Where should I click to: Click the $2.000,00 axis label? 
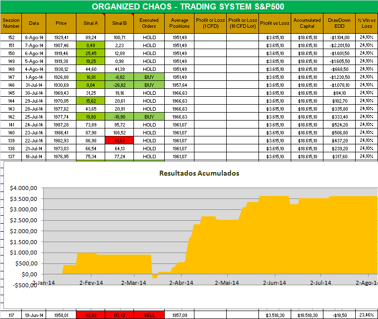tap(23, 231)
